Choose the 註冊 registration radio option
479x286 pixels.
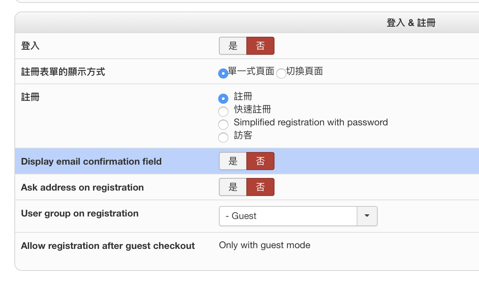(x=223, y=98)
